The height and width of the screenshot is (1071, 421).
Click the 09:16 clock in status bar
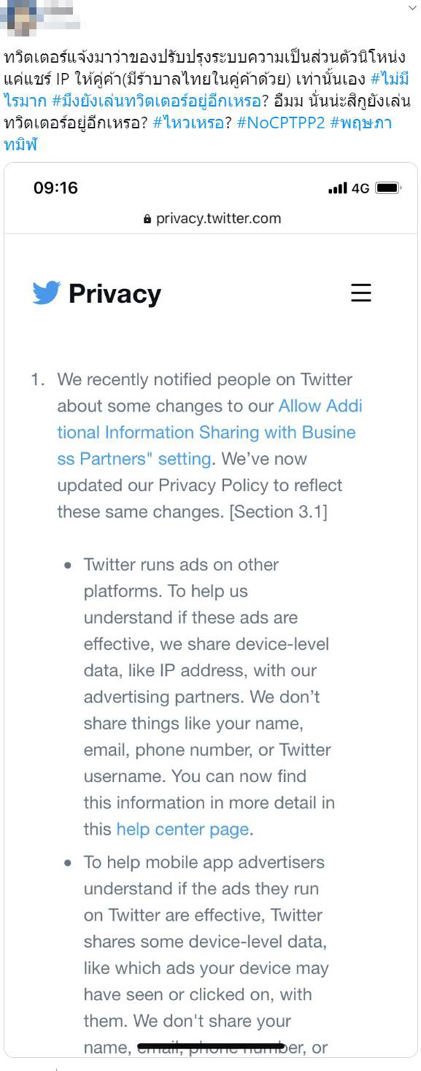click(x=55, y=188)
